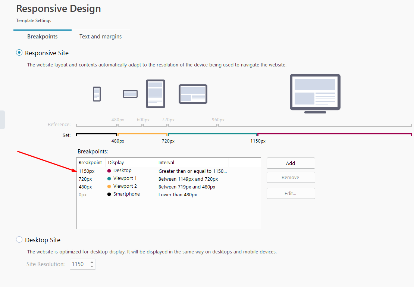Switch to Text and margins tab

101,37
